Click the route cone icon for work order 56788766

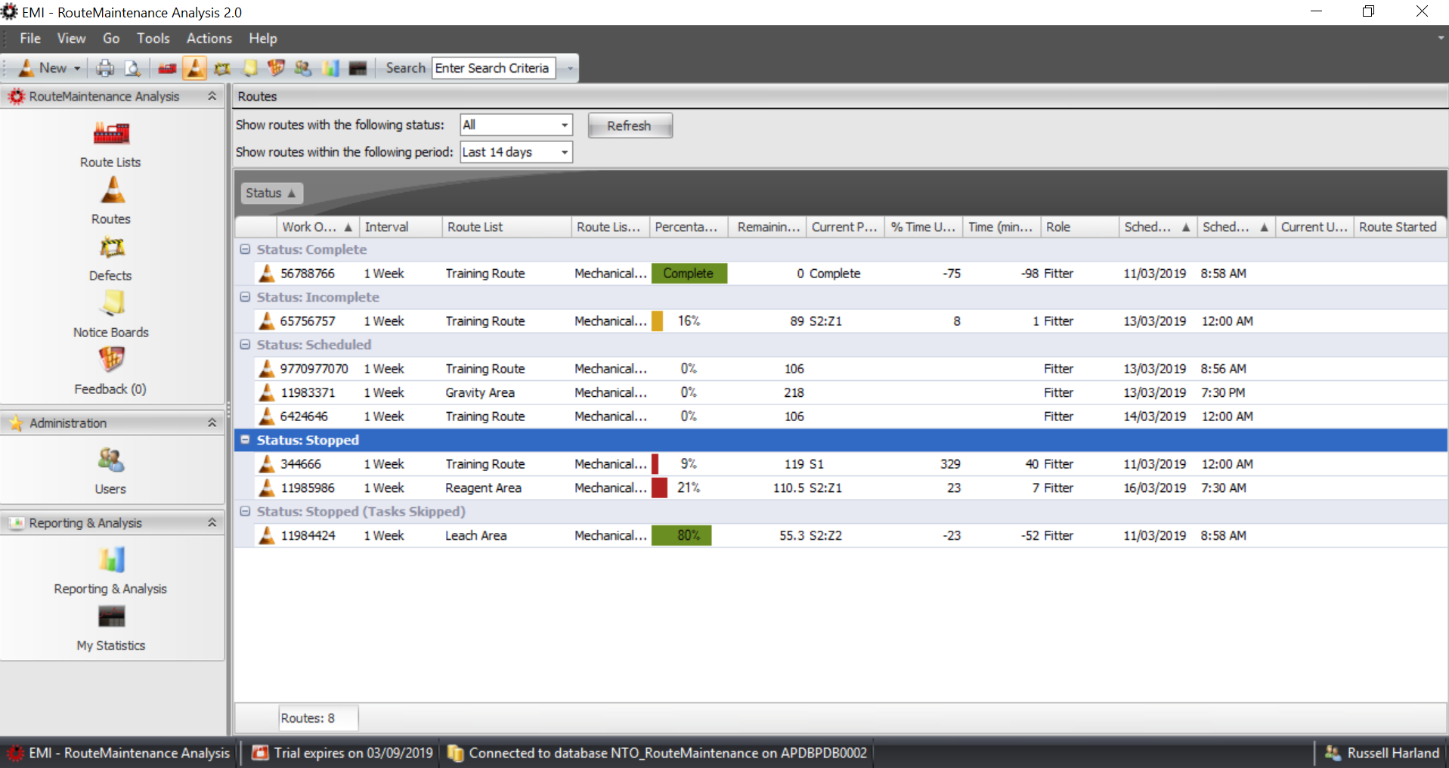267,274
